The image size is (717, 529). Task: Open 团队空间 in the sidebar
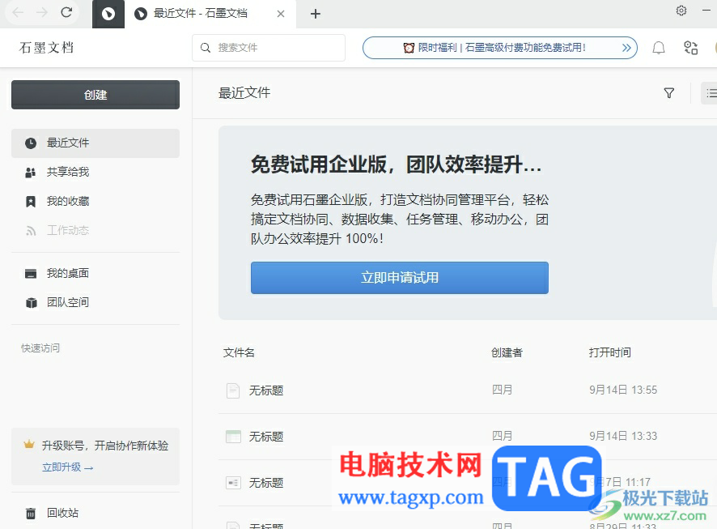(x=95, y=302)
